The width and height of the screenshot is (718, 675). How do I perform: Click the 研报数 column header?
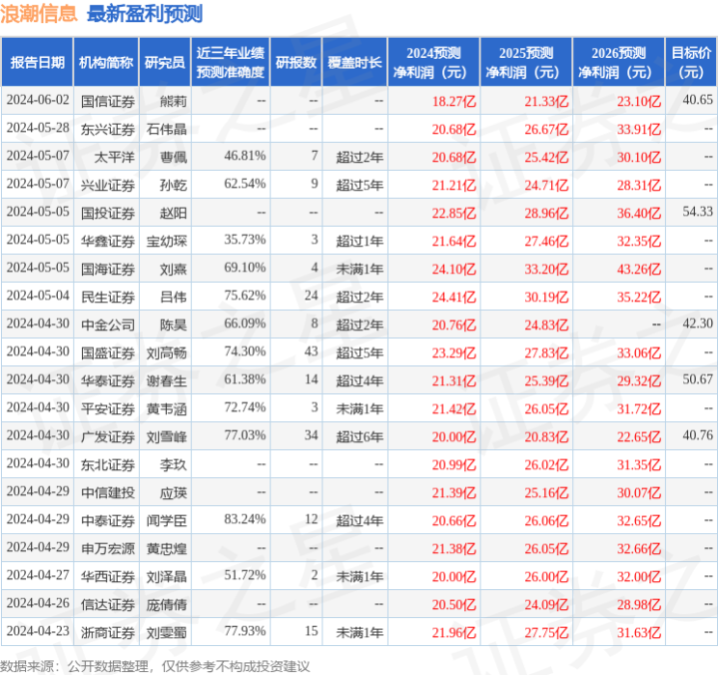pos(296,62)
